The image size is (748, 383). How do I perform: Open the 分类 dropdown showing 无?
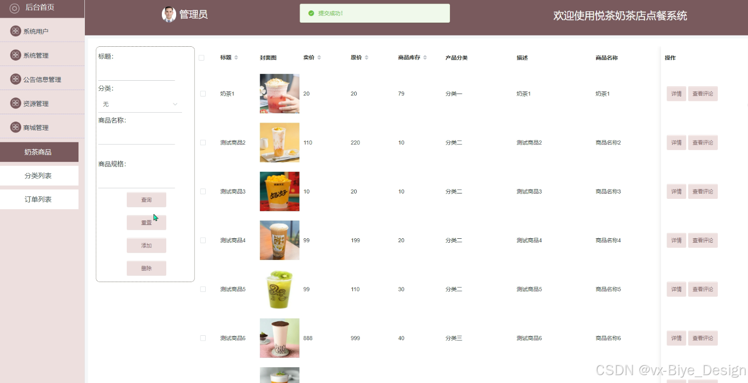click(140, 104)
